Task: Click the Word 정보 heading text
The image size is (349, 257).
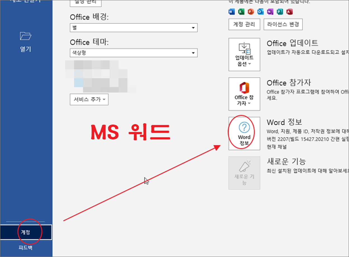Action: click(x=285, y=122)
